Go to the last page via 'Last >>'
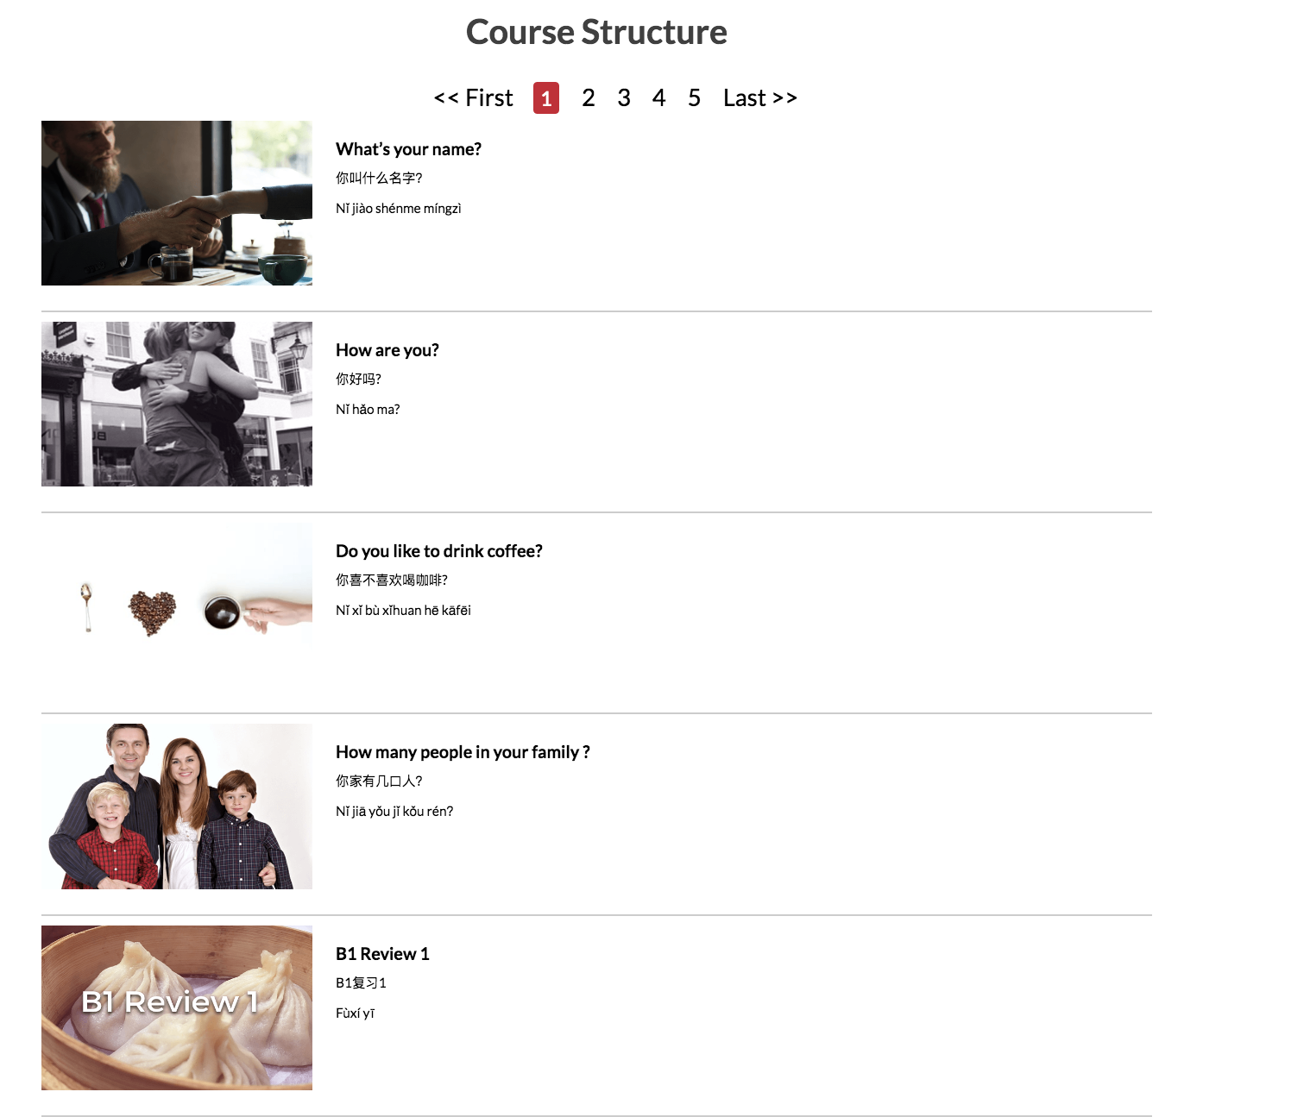 pos(759,97)
